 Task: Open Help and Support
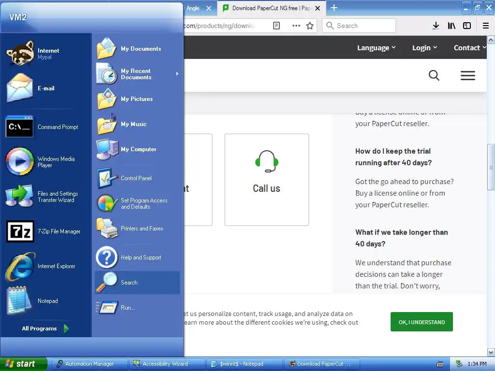point(137,257)
